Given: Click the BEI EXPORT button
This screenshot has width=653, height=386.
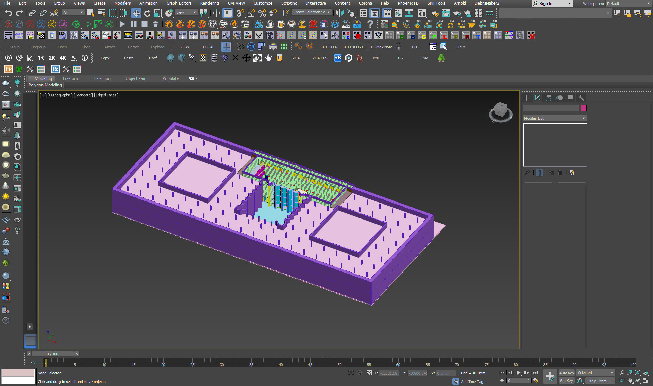Looking at the screenshot, I should pyautogui.click(x=353, y=47).
